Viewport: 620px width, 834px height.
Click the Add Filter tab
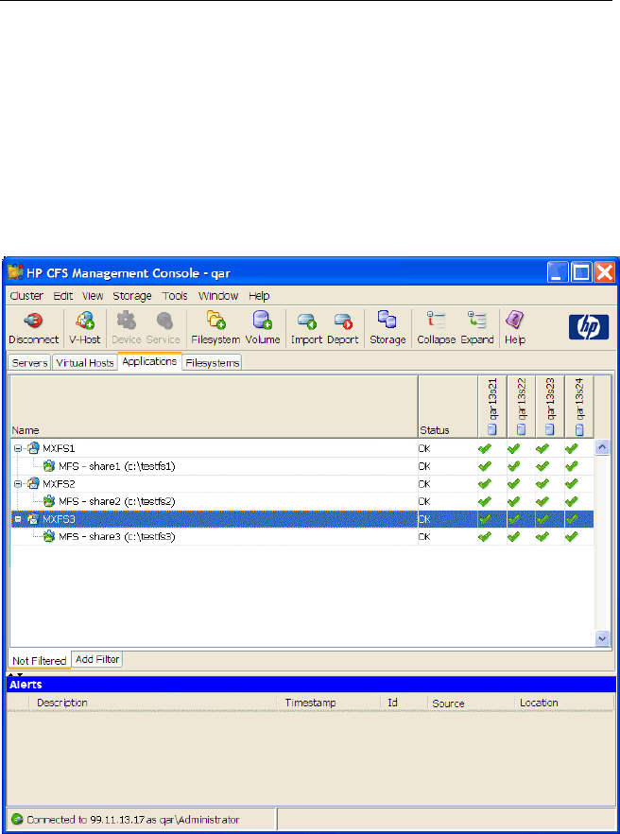pos(97,659)
